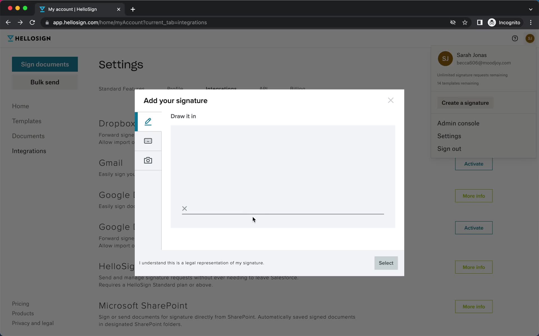
Task: Click the browser bookmark star icon
Action: [465, 22]
